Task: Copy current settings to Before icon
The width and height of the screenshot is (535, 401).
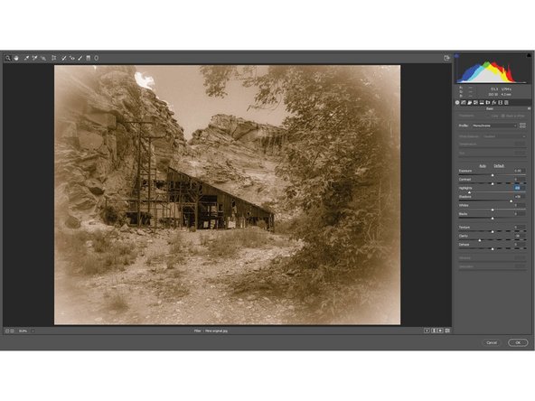Action: [440, 331]
